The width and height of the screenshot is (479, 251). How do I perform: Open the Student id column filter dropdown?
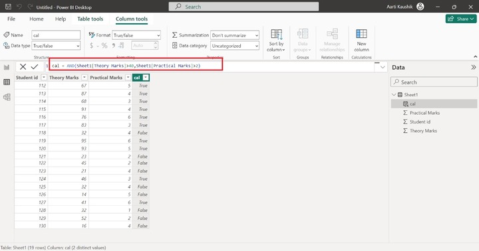click(x=44, y=78)
